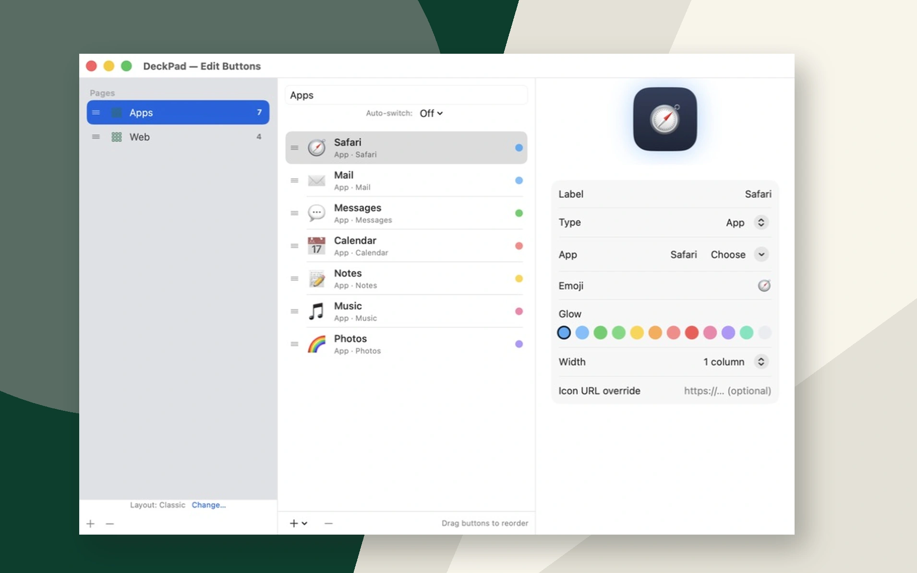Click the Mail blue glow dot
917x573 pixels.
519,180
